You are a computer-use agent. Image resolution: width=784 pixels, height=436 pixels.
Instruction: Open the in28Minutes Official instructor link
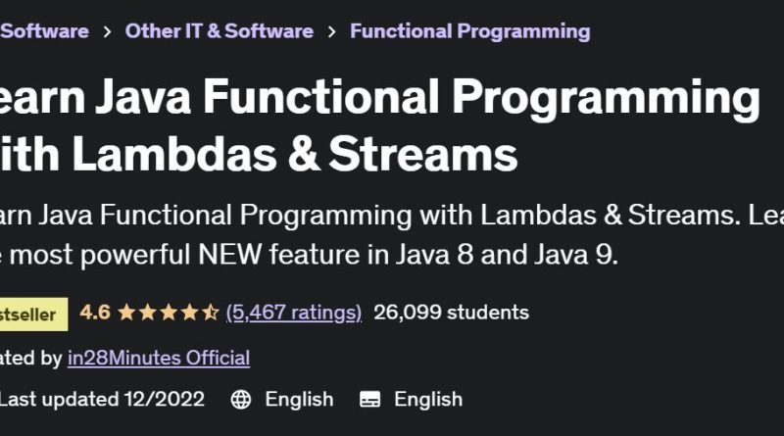[x=159, y=358]
